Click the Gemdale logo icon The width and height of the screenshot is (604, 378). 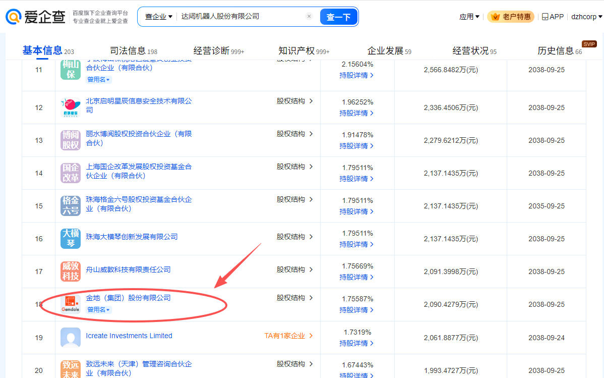[x=71, y=304]
